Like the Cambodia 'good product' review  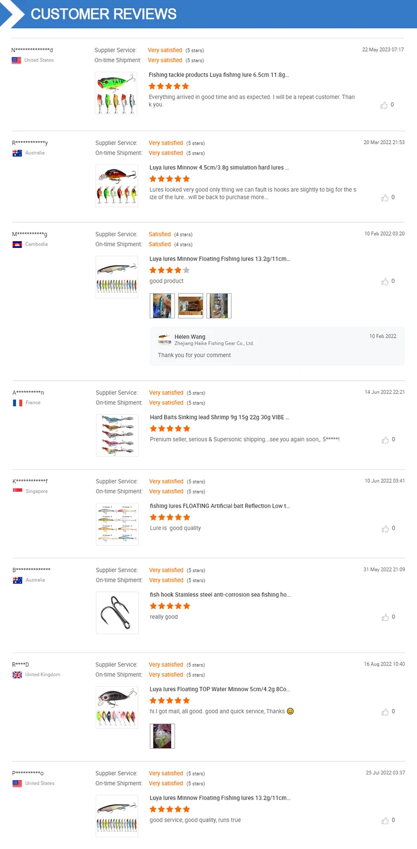tap(385, 282)
